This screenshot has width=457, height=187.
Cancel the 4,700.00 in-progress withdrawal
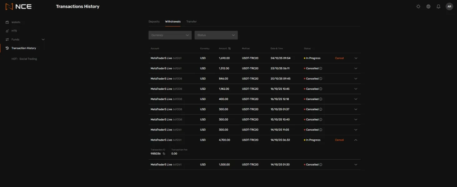click(339, 140)
